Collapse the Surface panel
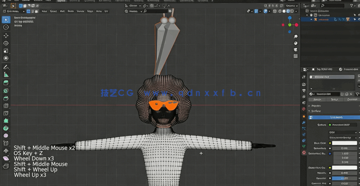 (x=309, y=111)
